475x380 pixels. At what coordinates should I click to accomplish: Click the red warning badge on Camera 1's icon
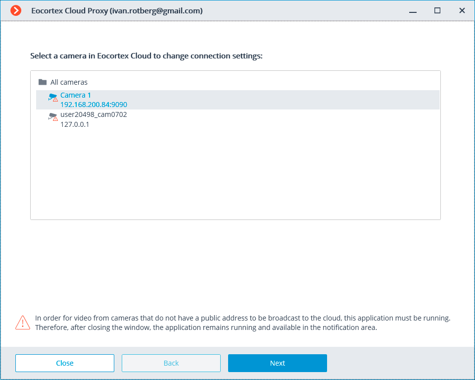pos(55,100)
